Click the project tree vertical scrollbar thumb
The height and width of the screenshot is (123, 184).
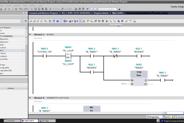click(x=27, y=37)
